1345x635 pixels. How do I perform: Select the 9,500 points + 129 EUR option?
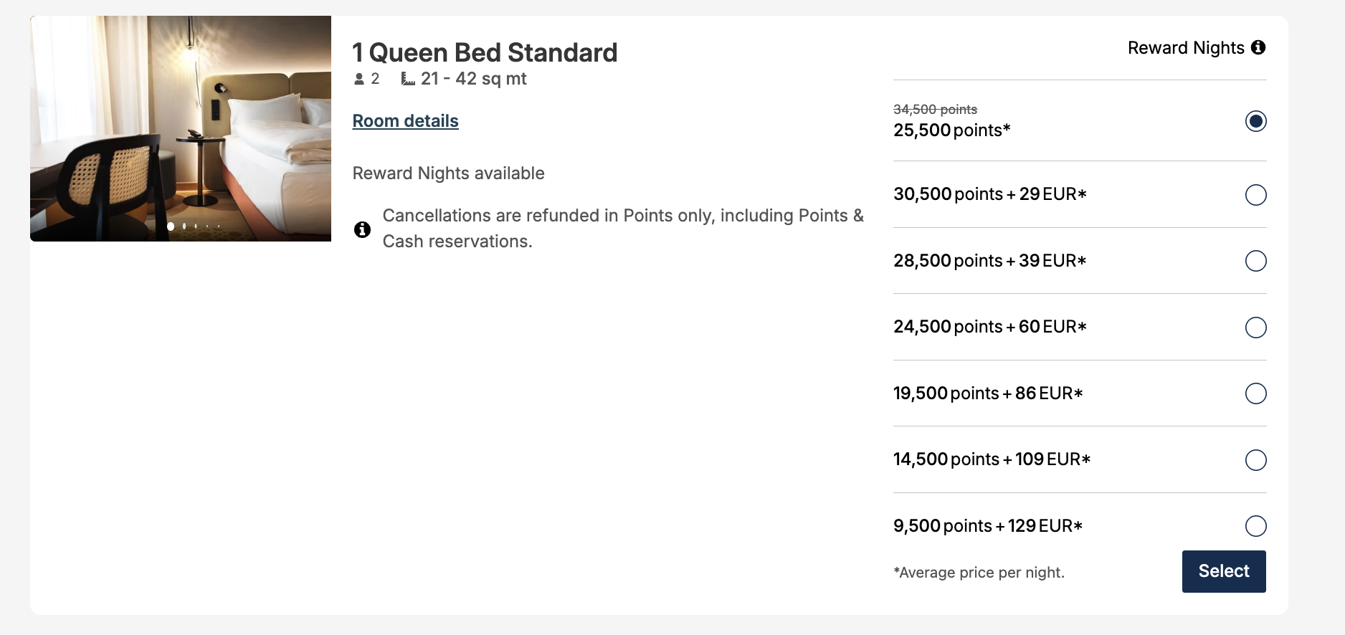[1255, 526]
